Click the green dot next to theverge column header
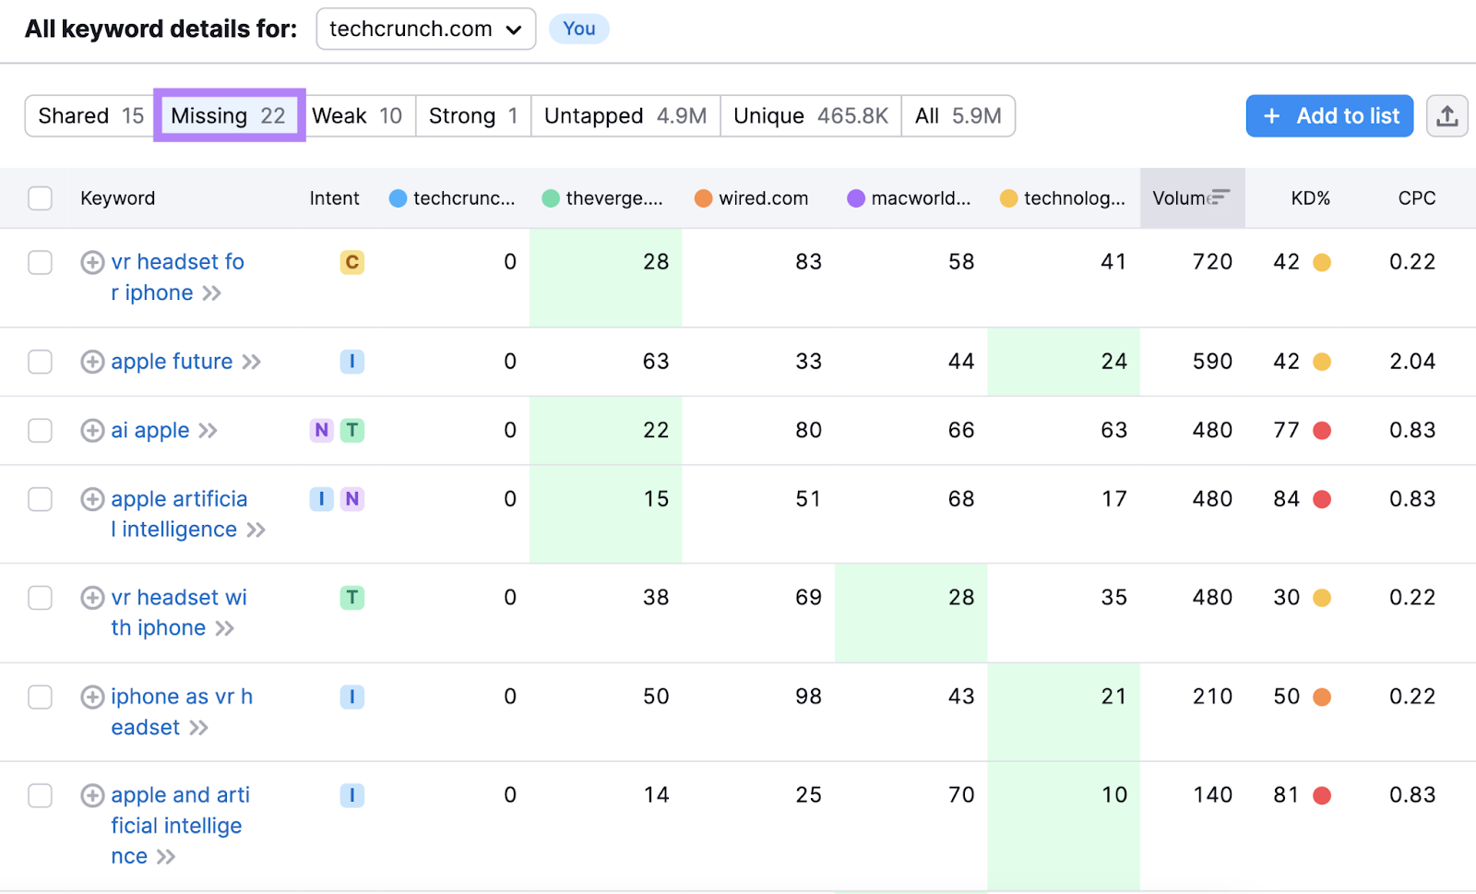Viewport: 1476px width, 894px height. (x=550, y=197)
